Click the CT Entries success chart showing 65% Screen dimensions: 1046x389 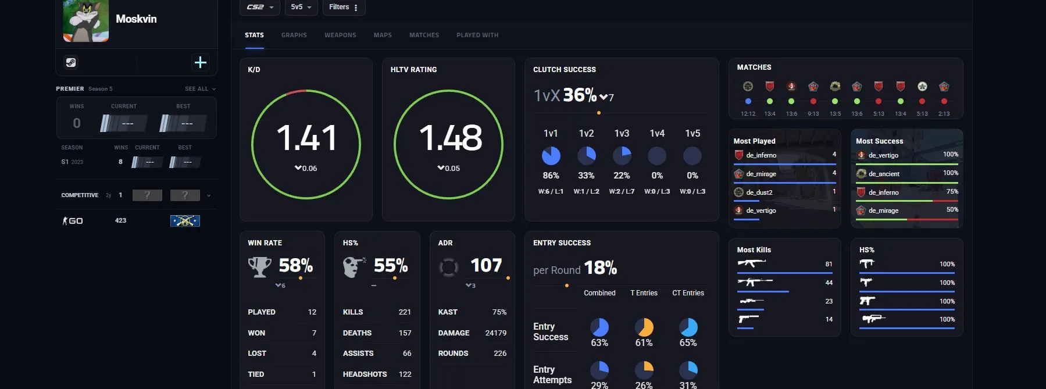[688, 327]
